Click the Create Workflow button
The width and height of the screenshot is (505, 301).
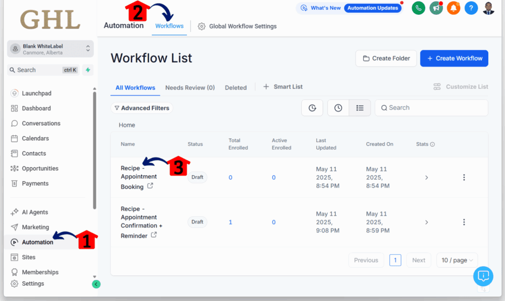[x=454, y=58]
